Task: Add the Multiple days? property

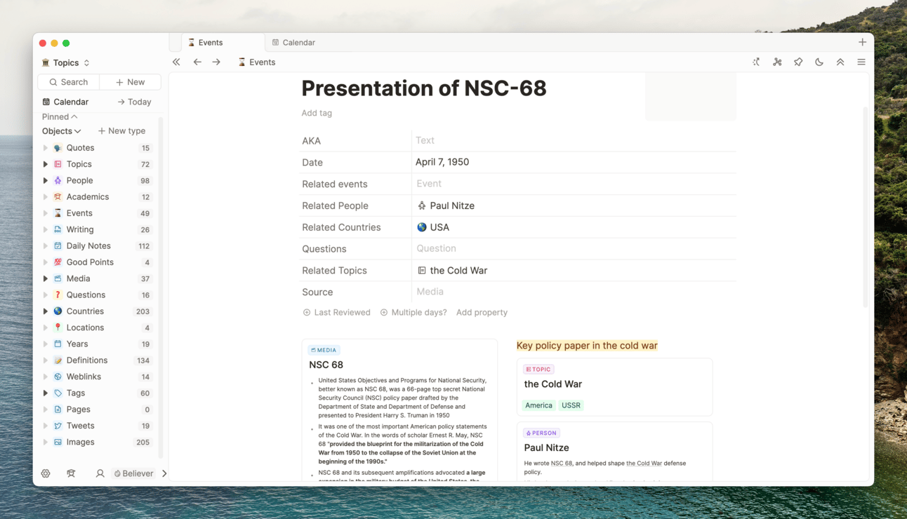Action: 413,313
